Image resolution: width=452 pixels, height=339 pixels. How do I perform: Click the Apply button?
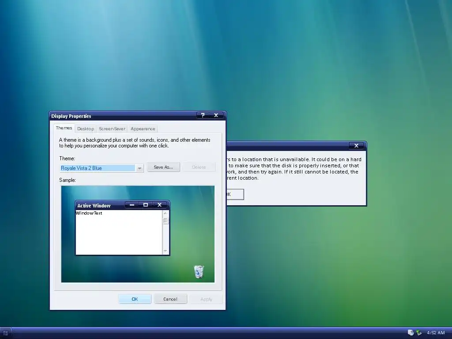[206, 299]
